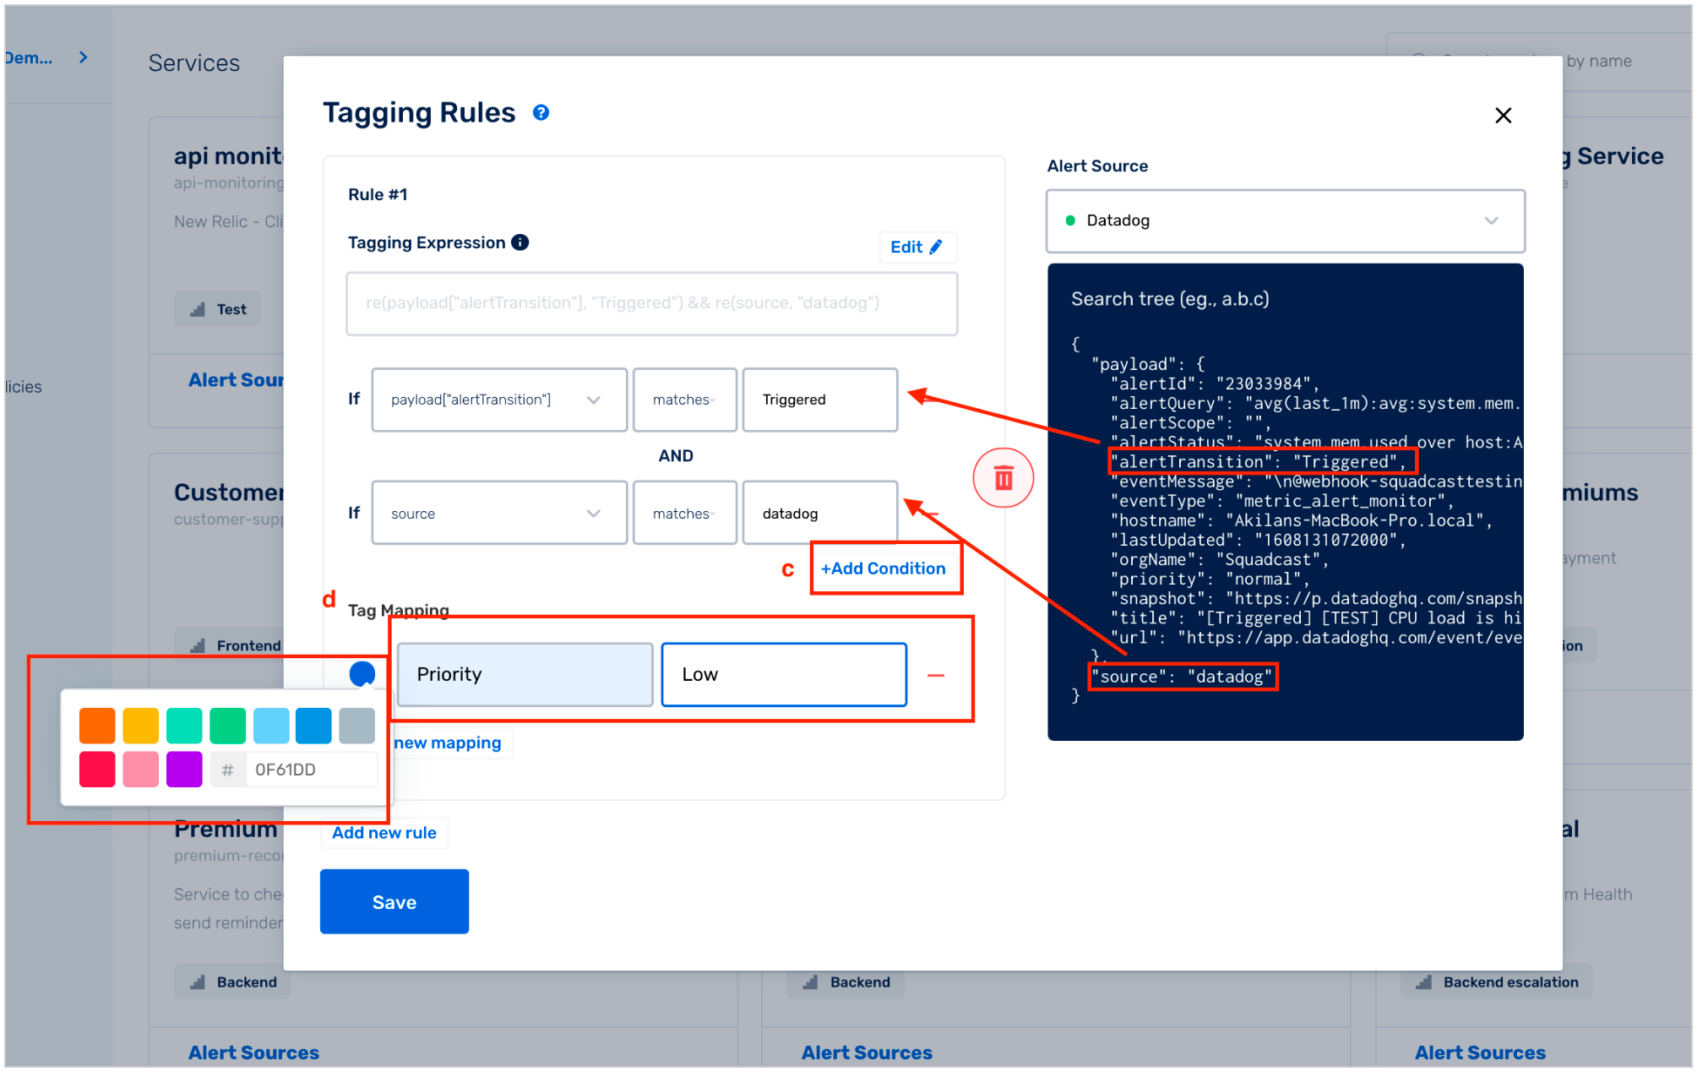Click the Add new mapping link
Screen dimensions: 1697x1072
(x=448, y=743)
